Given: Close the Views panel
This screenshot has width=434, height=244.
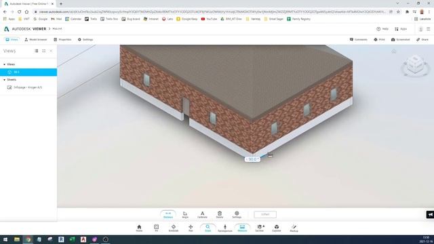Looking at the screenshot, I should pos(51,51).
